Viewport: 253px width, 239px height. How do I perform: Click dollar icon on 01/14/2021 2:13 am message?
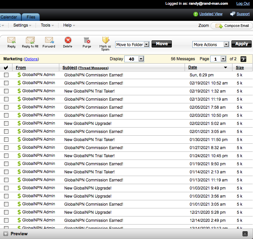click(x=19, y=172)
